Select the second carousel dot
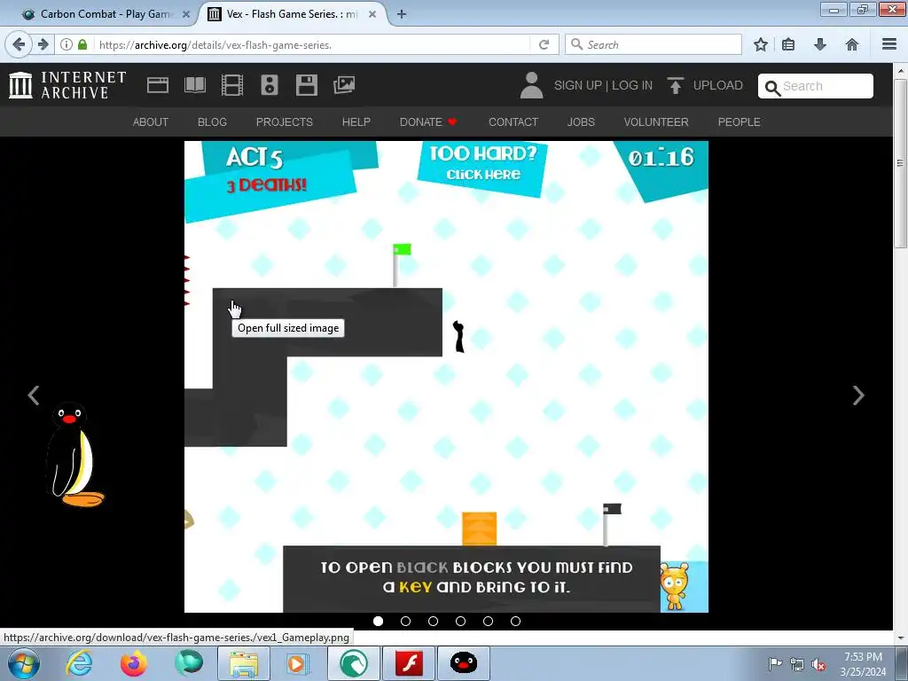908x681 pixels. pos(405,622)
